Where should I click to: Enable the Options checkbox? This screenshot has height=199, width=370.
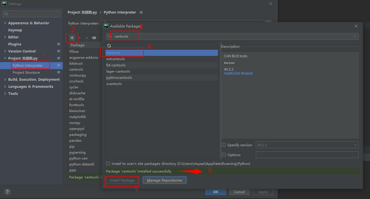click(224, 155)
